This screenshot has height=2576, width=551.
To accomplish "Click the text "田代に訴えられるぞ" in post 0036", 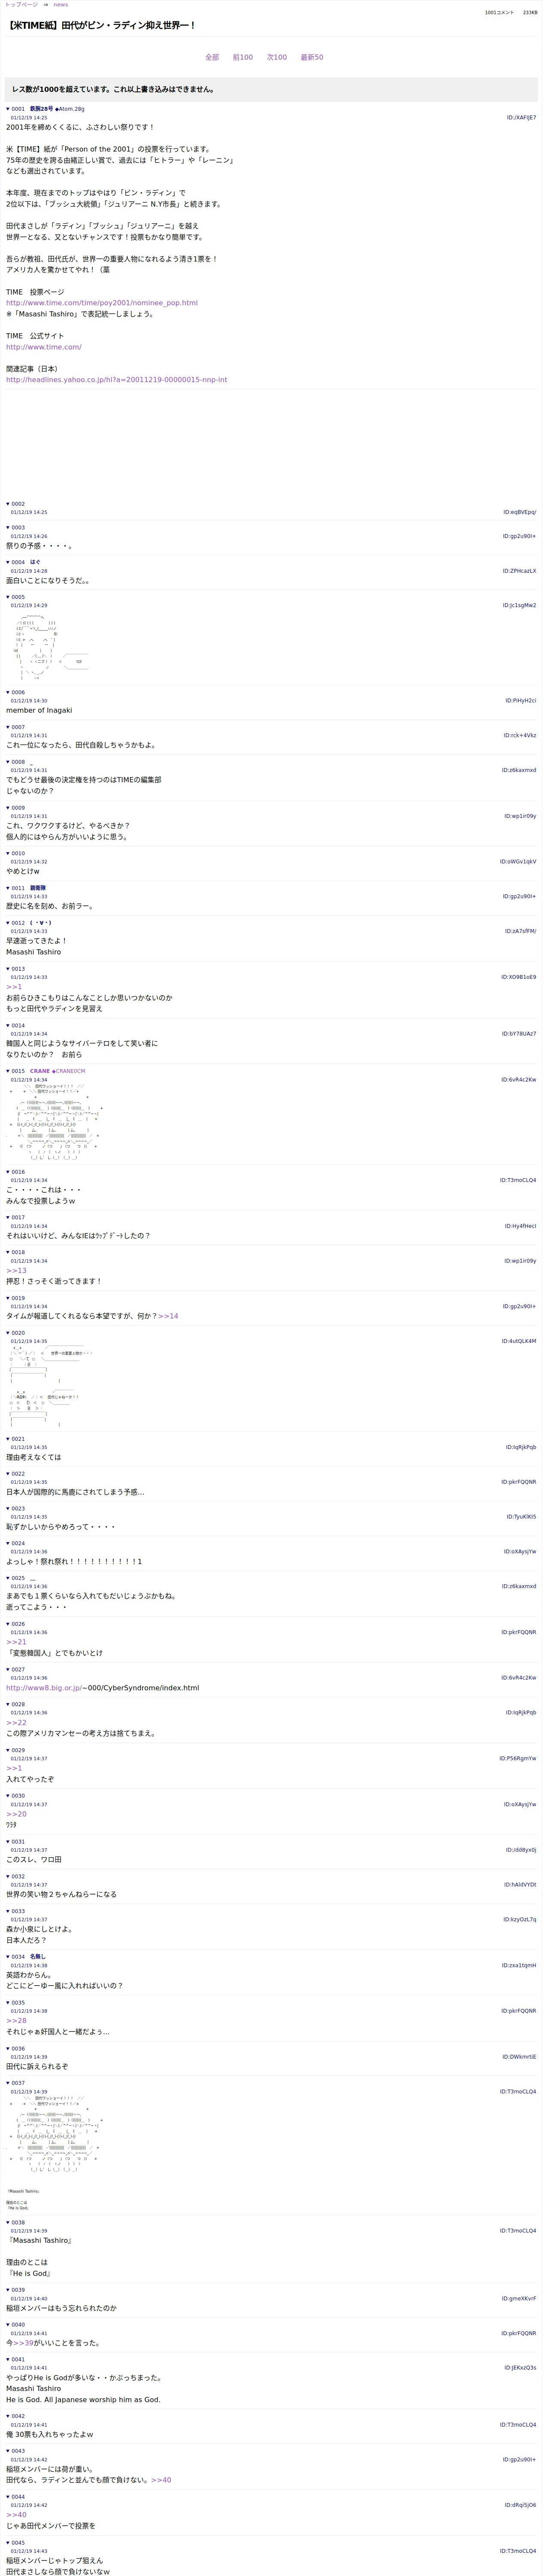I will [37, 2066].
